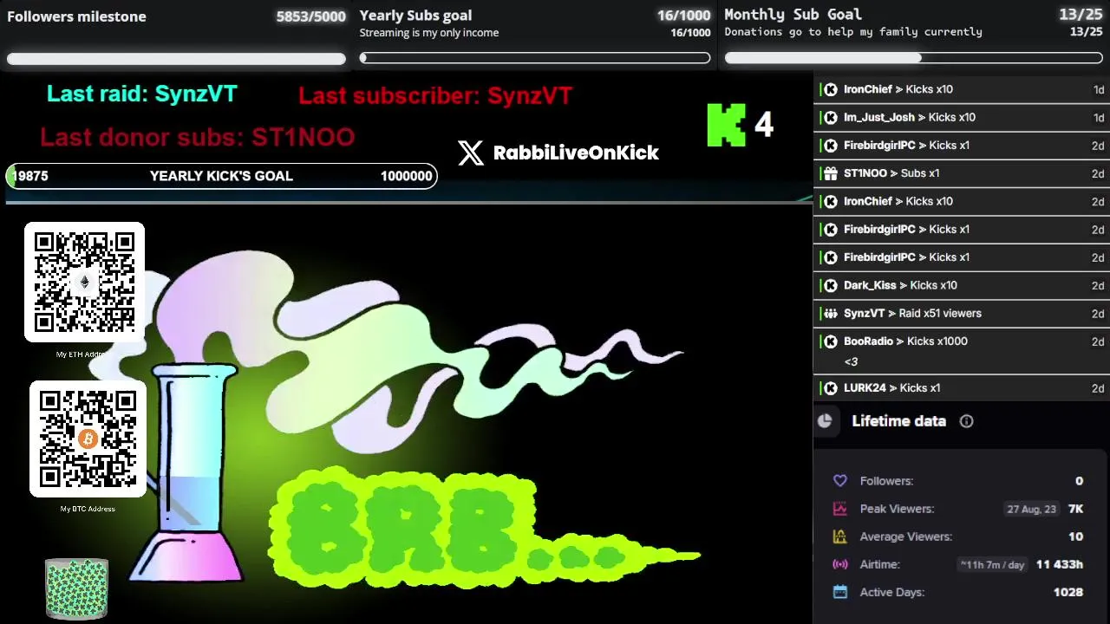The image size is (1110, 624).
Task: Click the Yearly Kick's Goal bar
Action: pos(221,176)
